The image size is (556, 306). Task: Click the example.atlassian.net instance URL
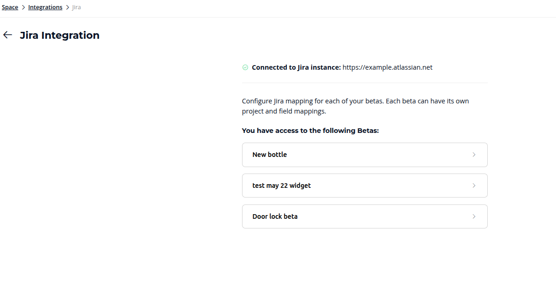click(387, 67)
